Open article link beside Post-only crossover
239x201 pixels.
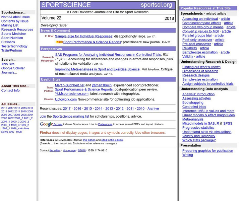pyautogui.click(x=220, y=40)
